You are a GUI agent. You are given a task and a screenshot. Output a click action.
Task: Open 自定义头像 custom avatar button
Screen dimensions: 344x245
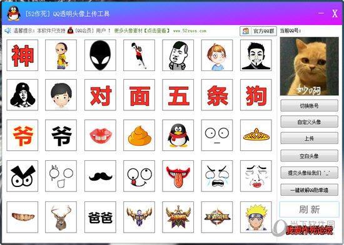point(310,122)
